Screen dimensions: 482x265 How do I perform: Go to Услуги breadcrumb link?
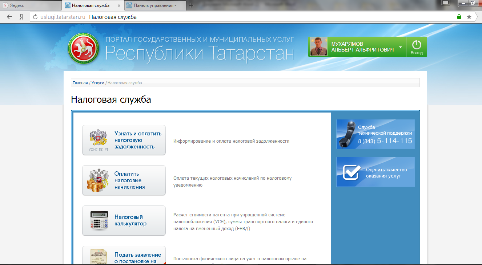pyautogui.click(x=98, y=83)
